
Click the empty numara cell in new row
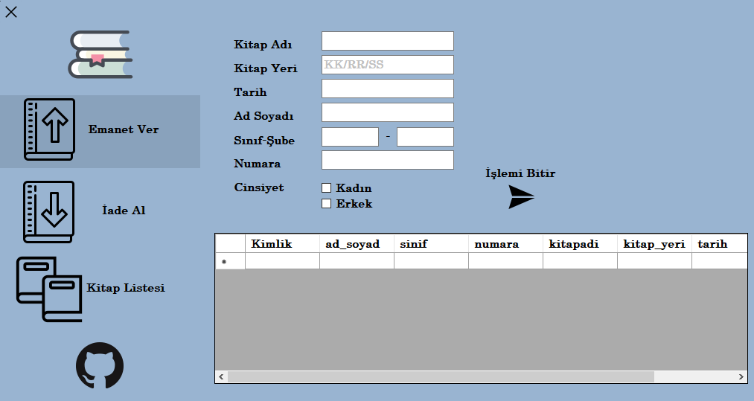pyautogui.click(x=506, y=261)
